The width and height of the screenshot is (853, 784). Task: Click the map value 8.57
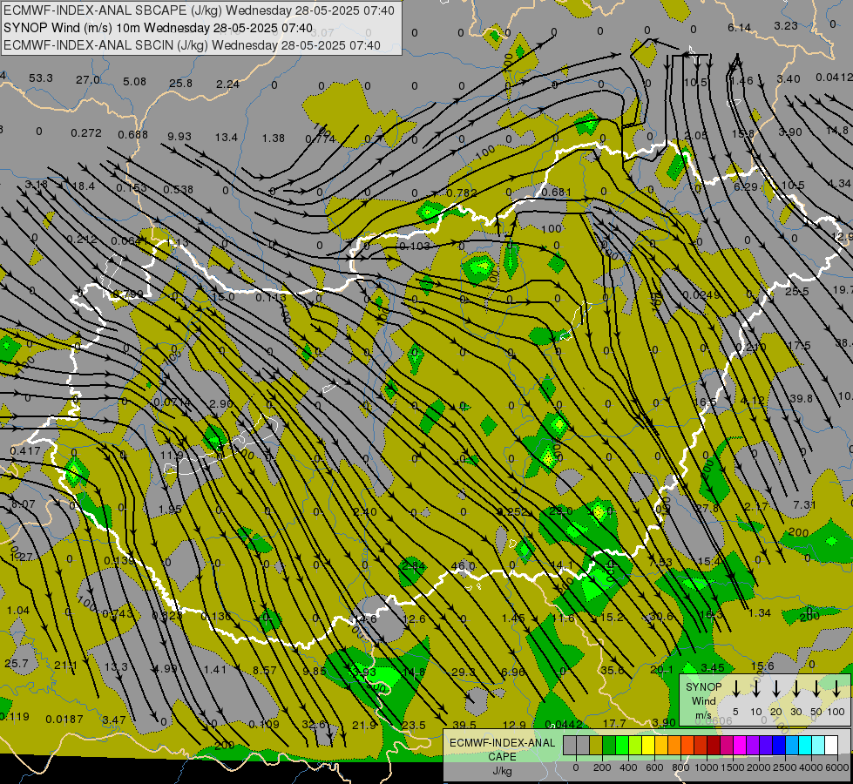tap(264, 670)
